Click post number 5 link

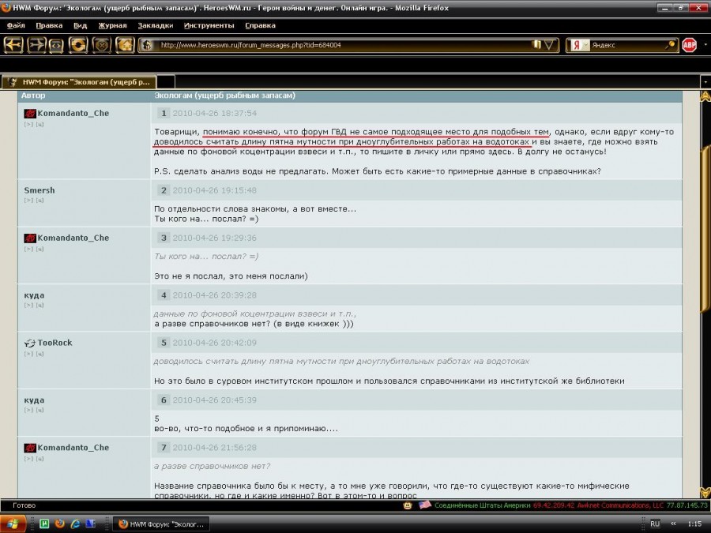click(164, 343)
